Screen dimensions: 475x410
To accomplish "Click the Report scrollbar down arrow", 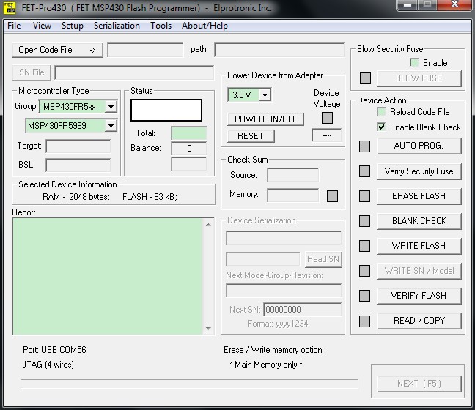I will point(208,328).
